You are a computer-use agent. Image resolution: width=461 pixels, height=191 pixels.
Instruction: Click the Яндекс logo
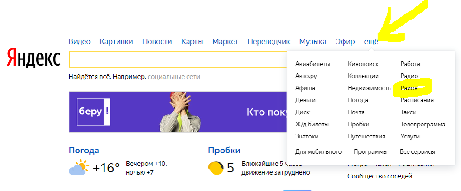tap(33, 58)
